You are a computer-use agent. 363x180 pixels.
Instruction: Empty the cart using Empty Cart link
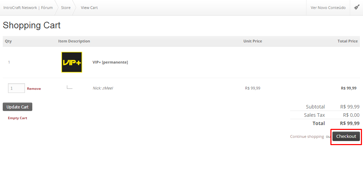18,118
